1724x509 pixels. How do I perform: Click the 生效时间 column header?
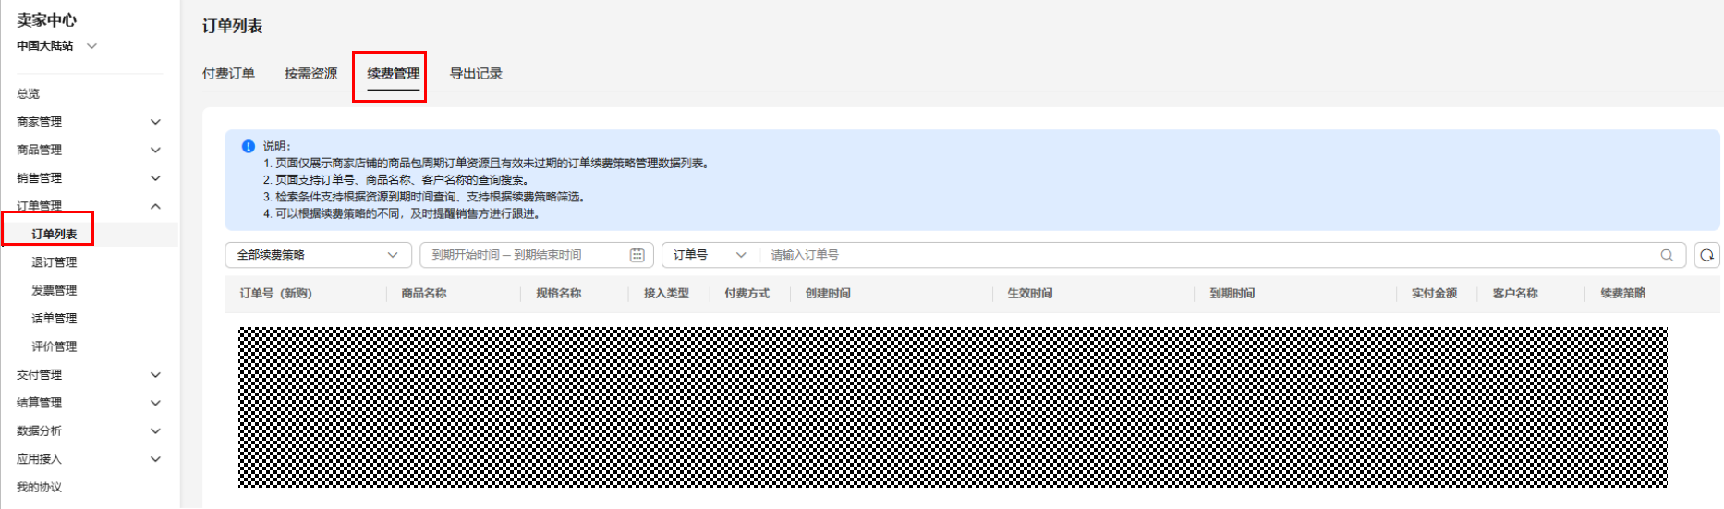pos(1030,293)
